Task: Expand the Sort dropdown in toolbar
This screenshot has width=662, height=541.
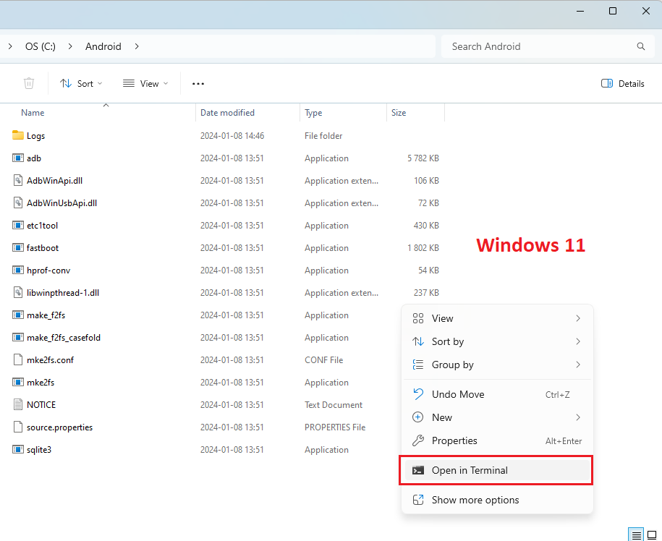Action: 81,84
